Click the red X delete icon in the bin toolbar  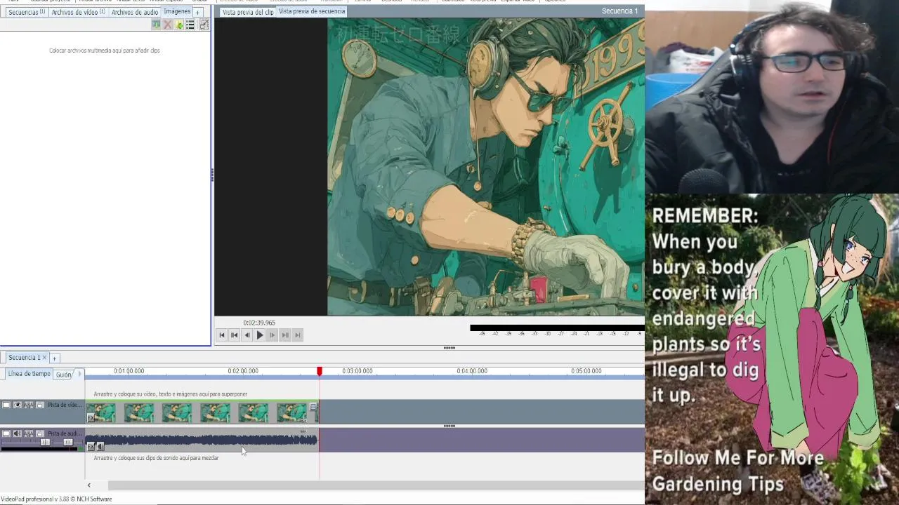[168, 25]
